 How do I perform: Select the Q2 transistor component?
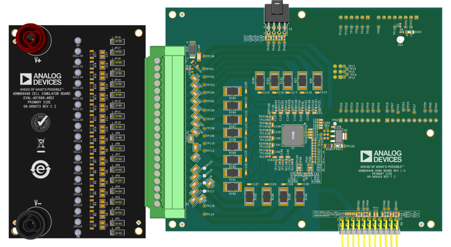(x=339, y=137)
